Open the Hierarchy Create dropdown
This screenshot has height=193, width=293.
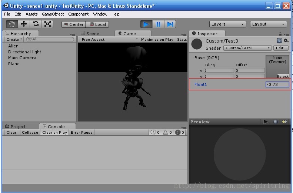(14, 39)
